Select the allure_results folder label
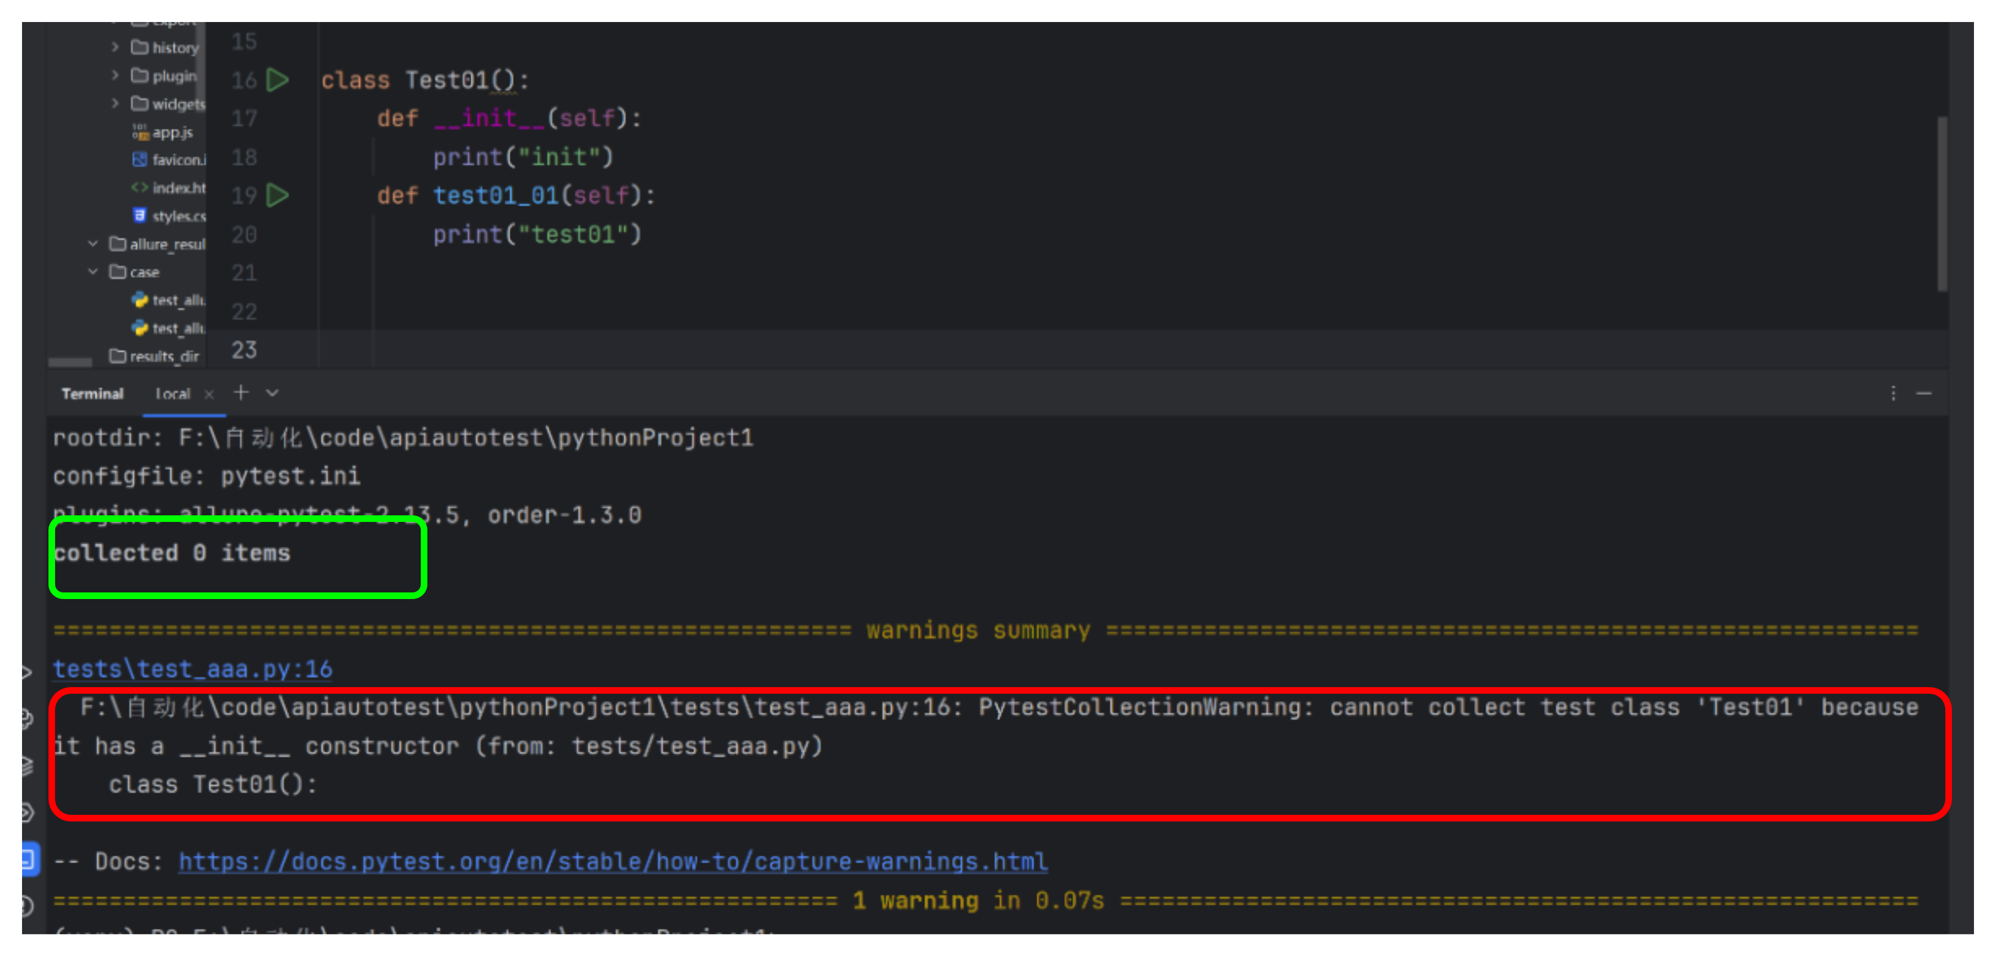The width and height of the screenshot is (1996, 958). click(167, 244)
